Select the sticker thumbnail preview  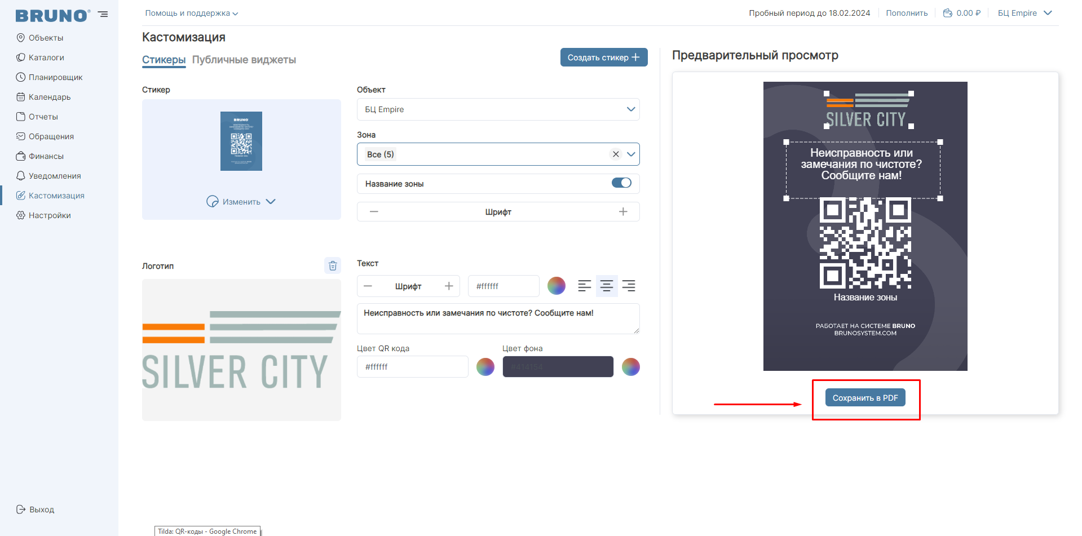point(241,141)
